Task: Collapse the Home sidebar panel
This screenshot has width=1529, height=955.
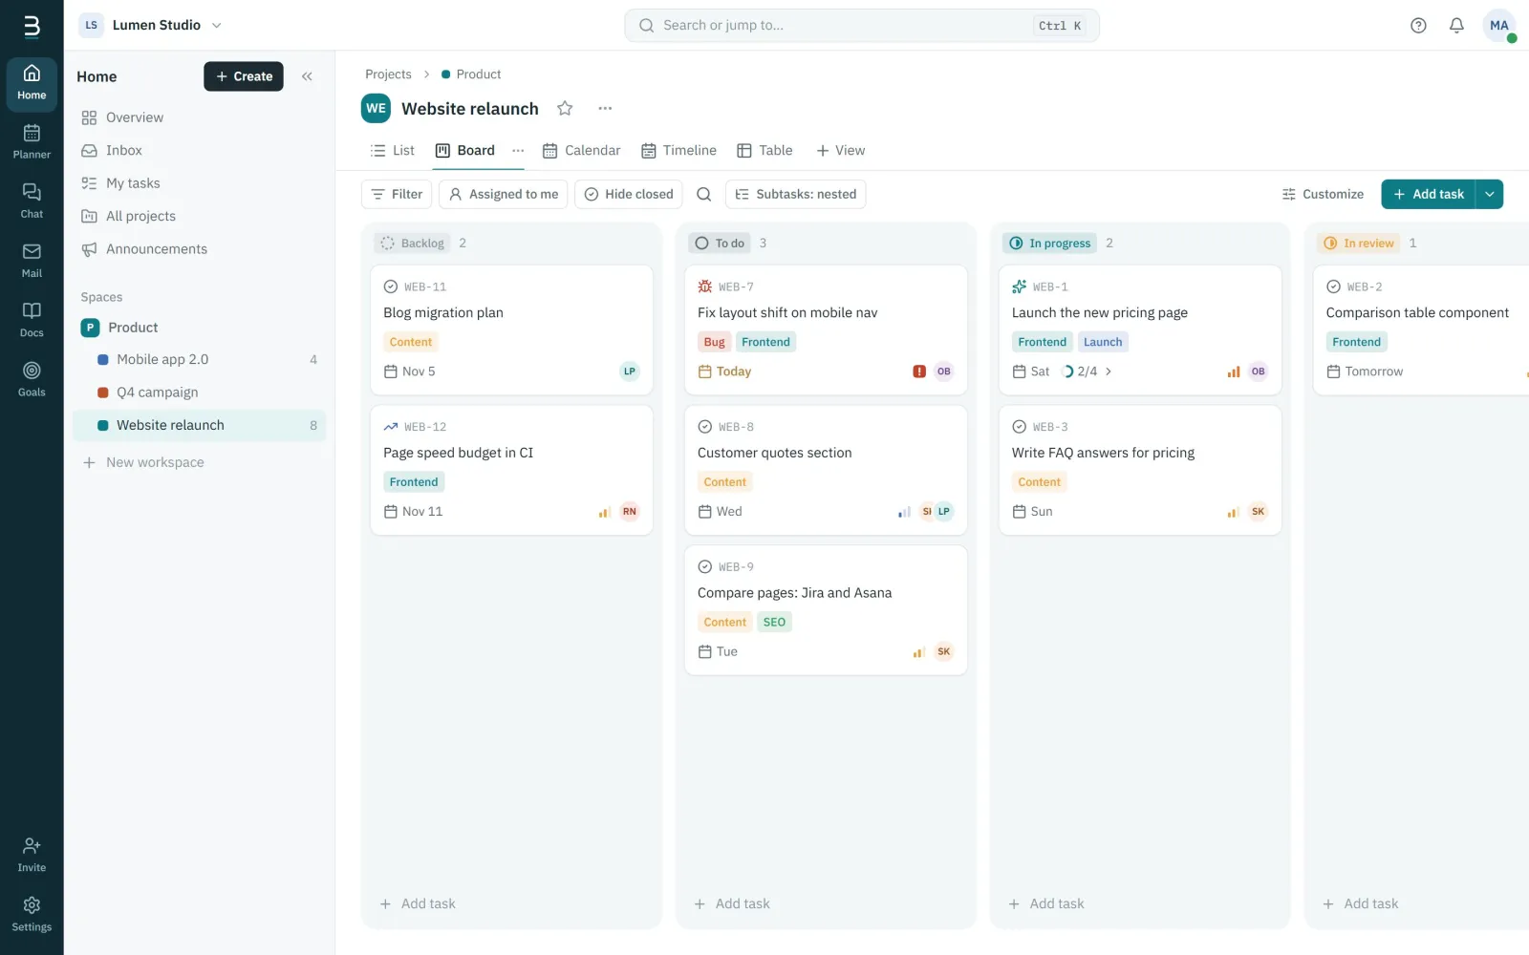Action: [307, 76]
